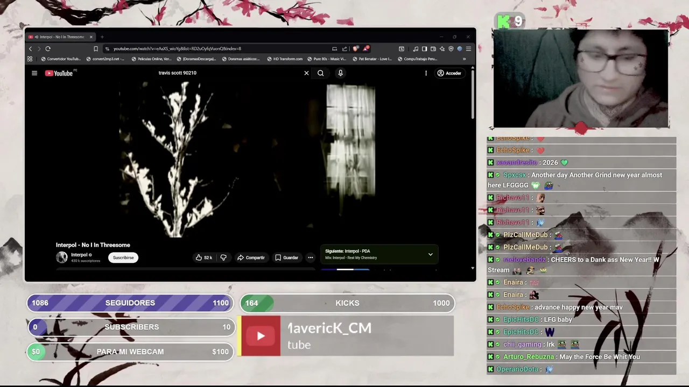This screenshot has height=387, width=689.
Task: Open Brave Shields lion icon
Action: [x=355, y=49]
